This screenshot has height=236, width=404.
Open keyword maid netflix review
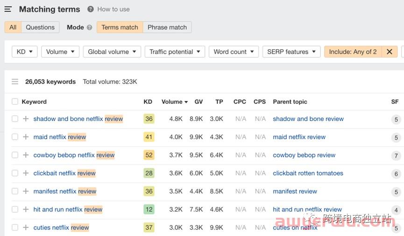(60, 137)
